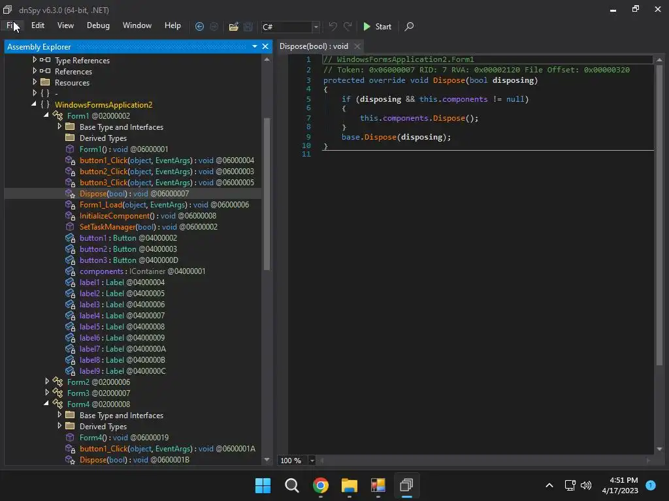669x501 pixels.
Task: Select InitializeComponent() : void @06000008
Action: tap(148, 216)
